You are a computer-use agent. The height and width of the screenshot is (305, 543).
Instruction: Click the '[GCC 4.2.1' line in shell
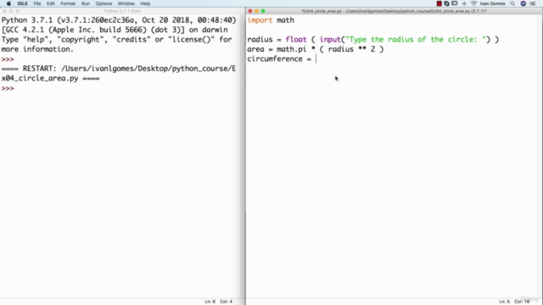(115, 30)
